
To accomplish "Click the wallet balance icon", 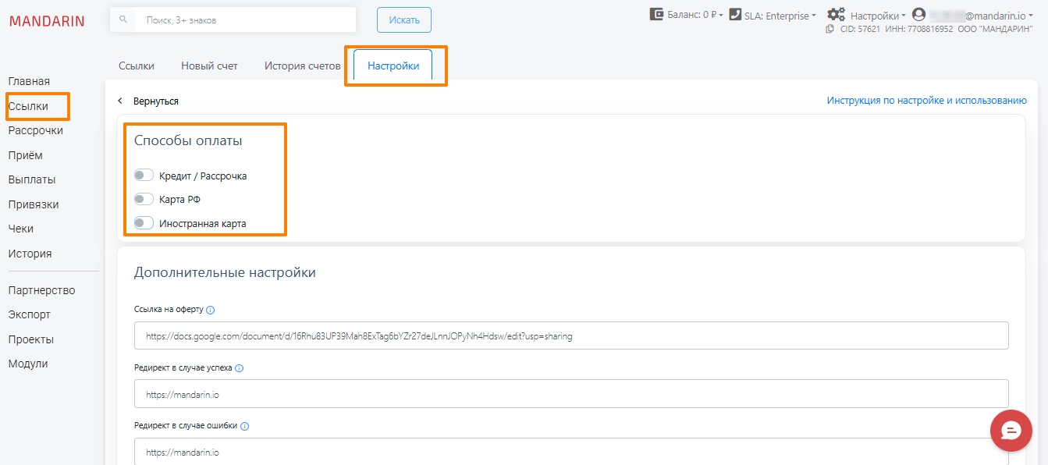I will pyautogui.click(x=657, y=15).
